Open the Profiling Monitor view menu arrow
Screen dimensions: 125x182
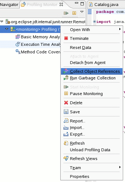tap(82, 12)
